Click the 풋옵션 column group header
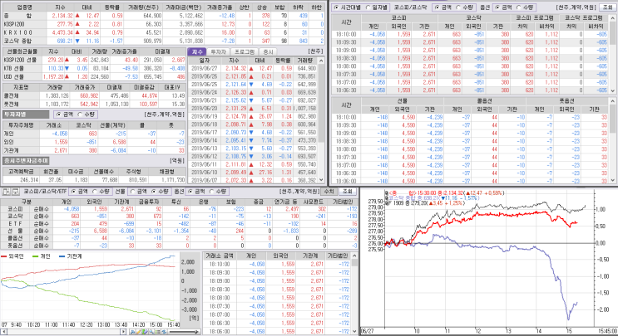 568,101
